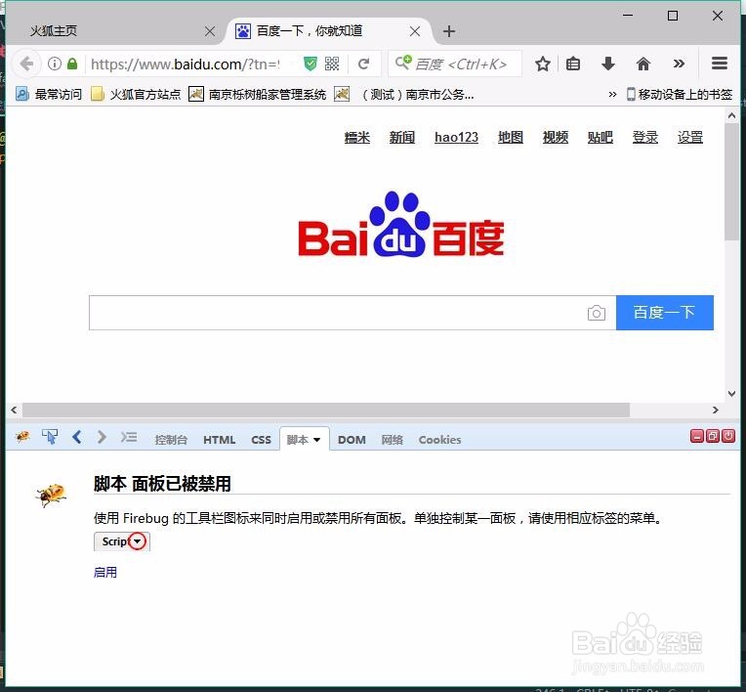The height and width of the screenshot is (692, 746).
Task: Click the search engine magnifier icon
Action: pos(403,62)
